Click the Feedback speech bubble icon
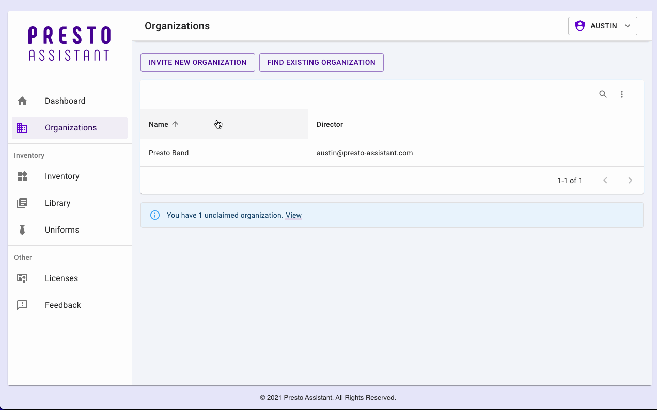The width and height of the screenshot is (657, 410). click(x=22, y=305)
